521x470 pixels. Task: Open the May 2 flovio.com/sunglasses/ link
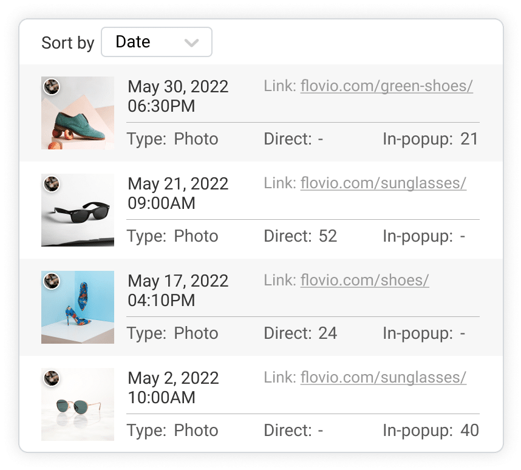(x=383, y=378)
